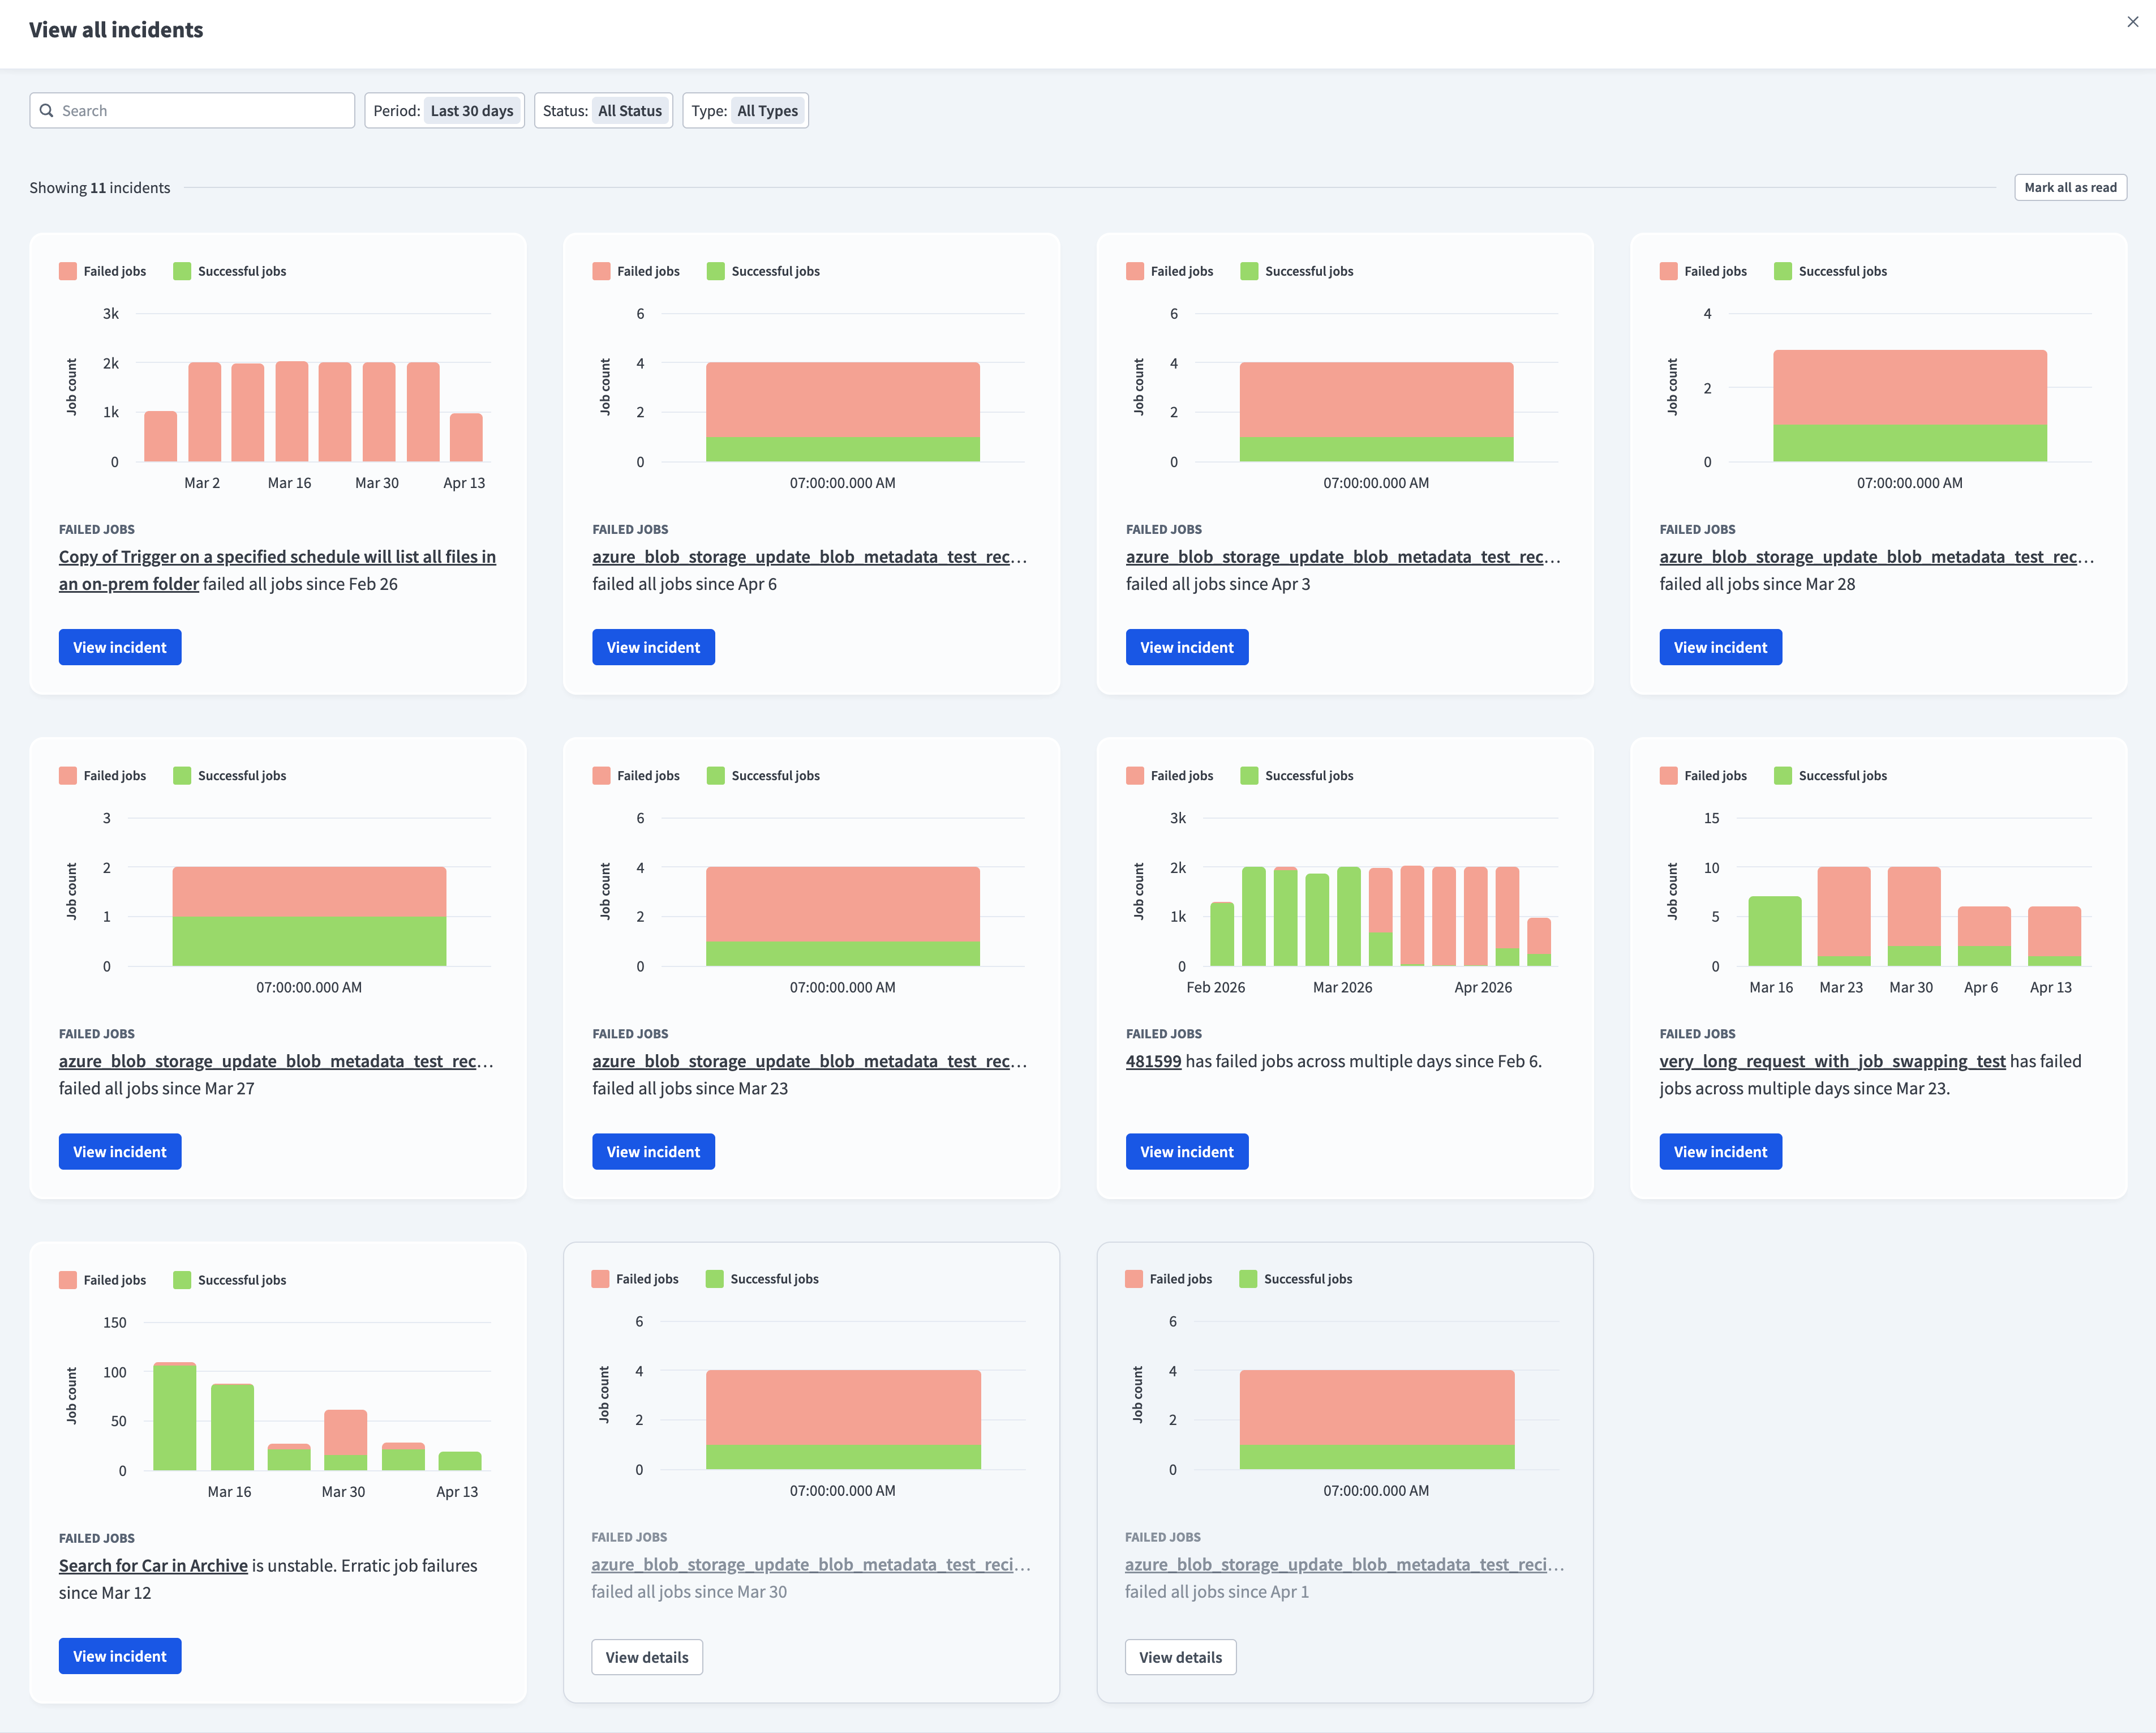
Task: Toggle Successful jobs legend in 481599 chart
Action: (1297, 776)
